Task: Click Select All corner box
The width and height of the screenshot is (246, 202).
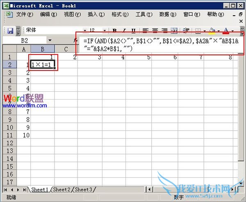Action: [x=10, y=49]
